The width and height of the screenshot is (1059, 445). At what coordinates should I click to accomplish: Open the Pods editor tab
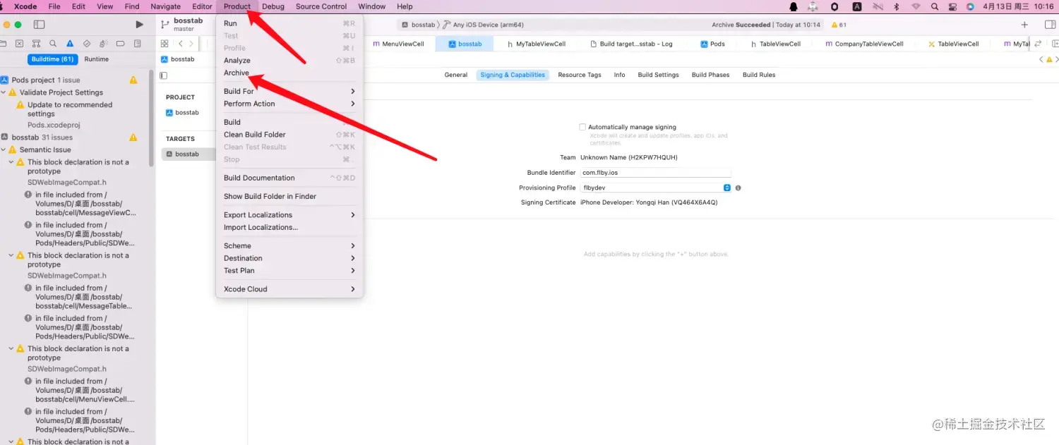coord(713,44)
